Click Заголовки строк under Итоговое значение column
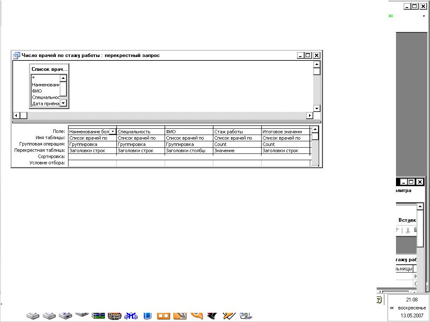 click(x=286, y=151)
